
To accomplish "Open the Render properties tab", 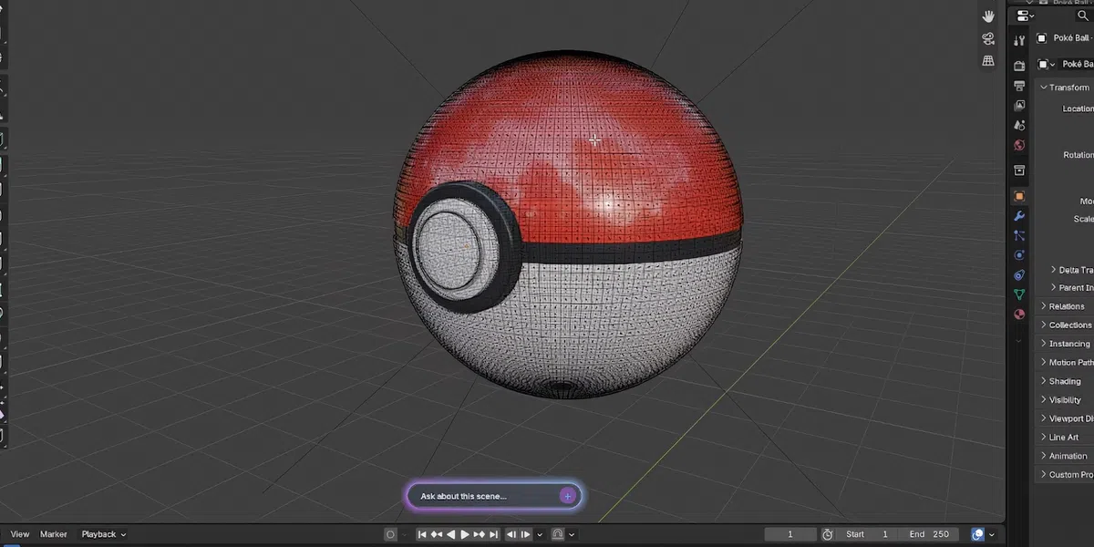I will coord(1019,66).
